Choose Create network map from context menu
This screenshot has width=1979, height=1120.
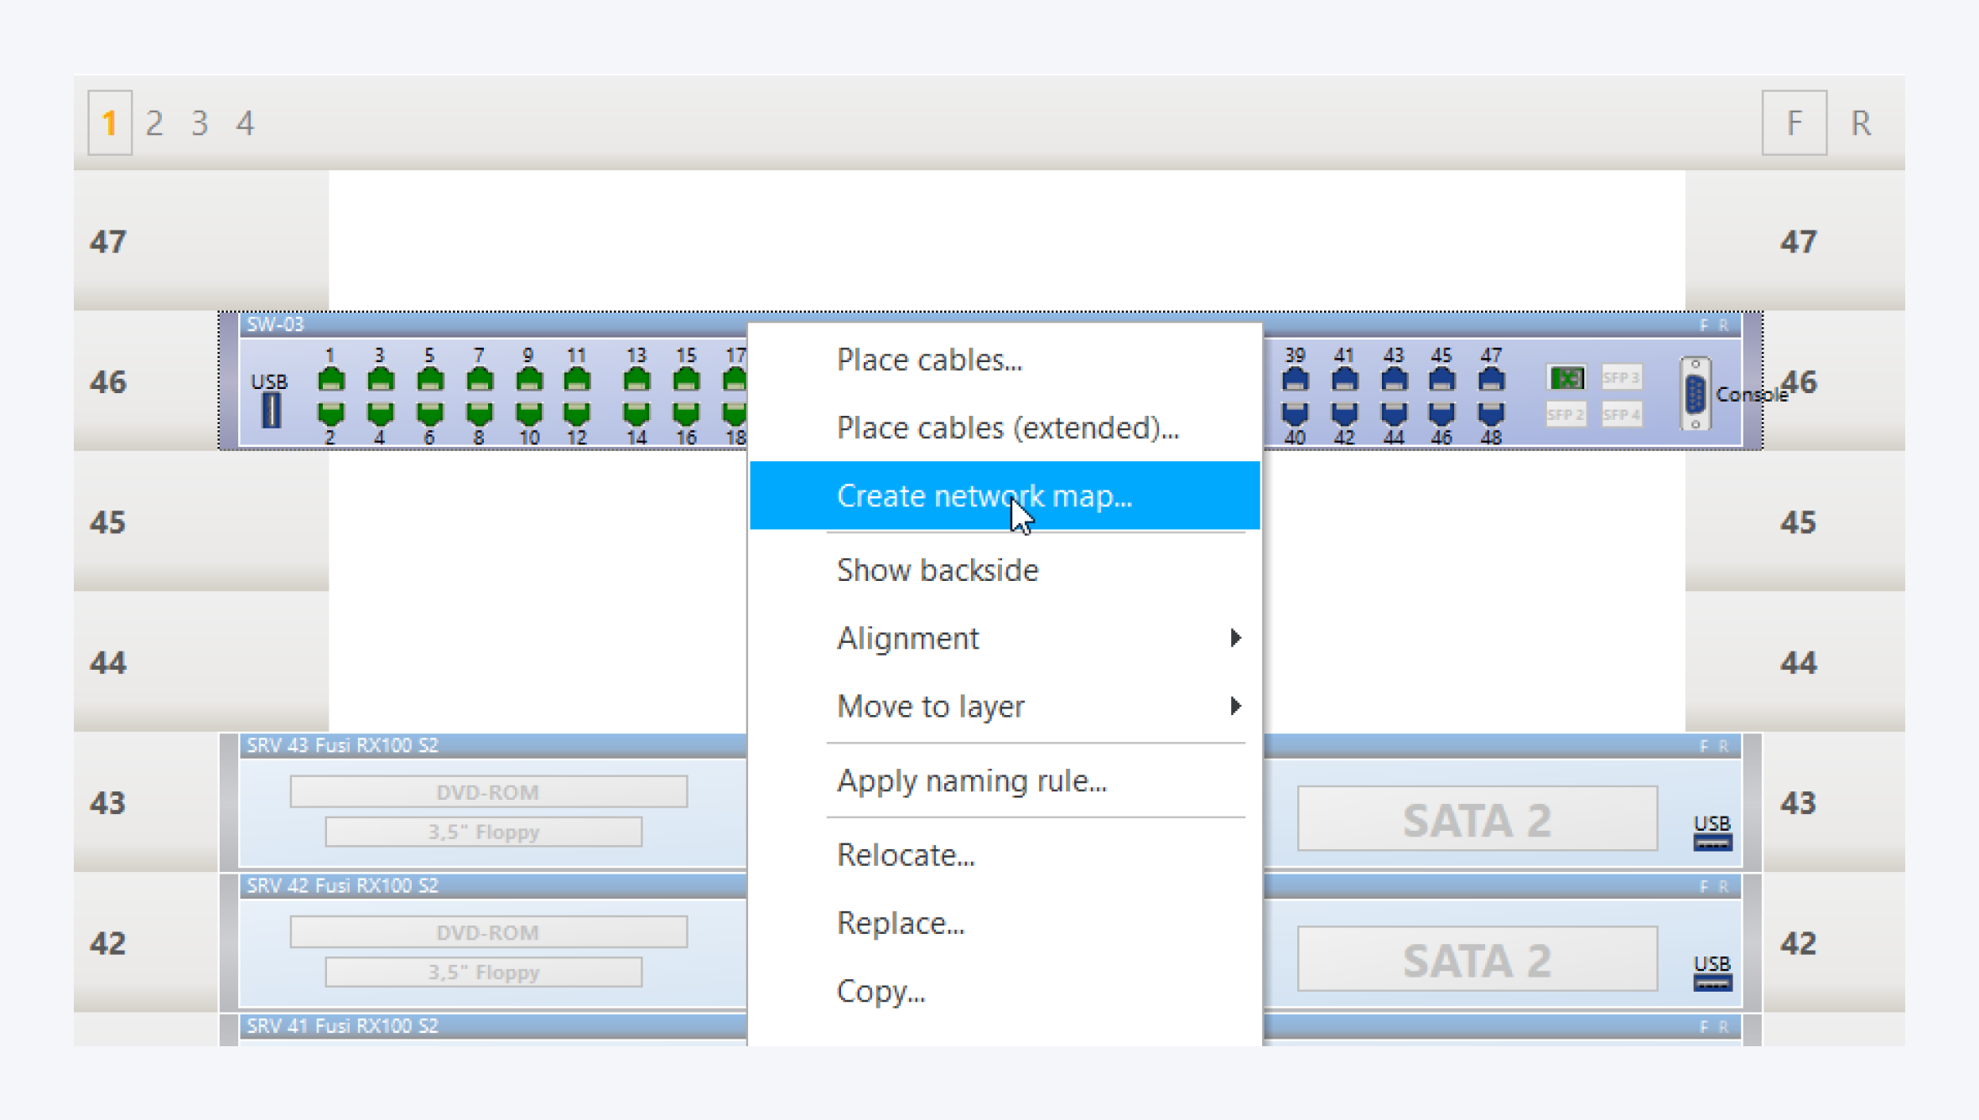tap(984, 496)
